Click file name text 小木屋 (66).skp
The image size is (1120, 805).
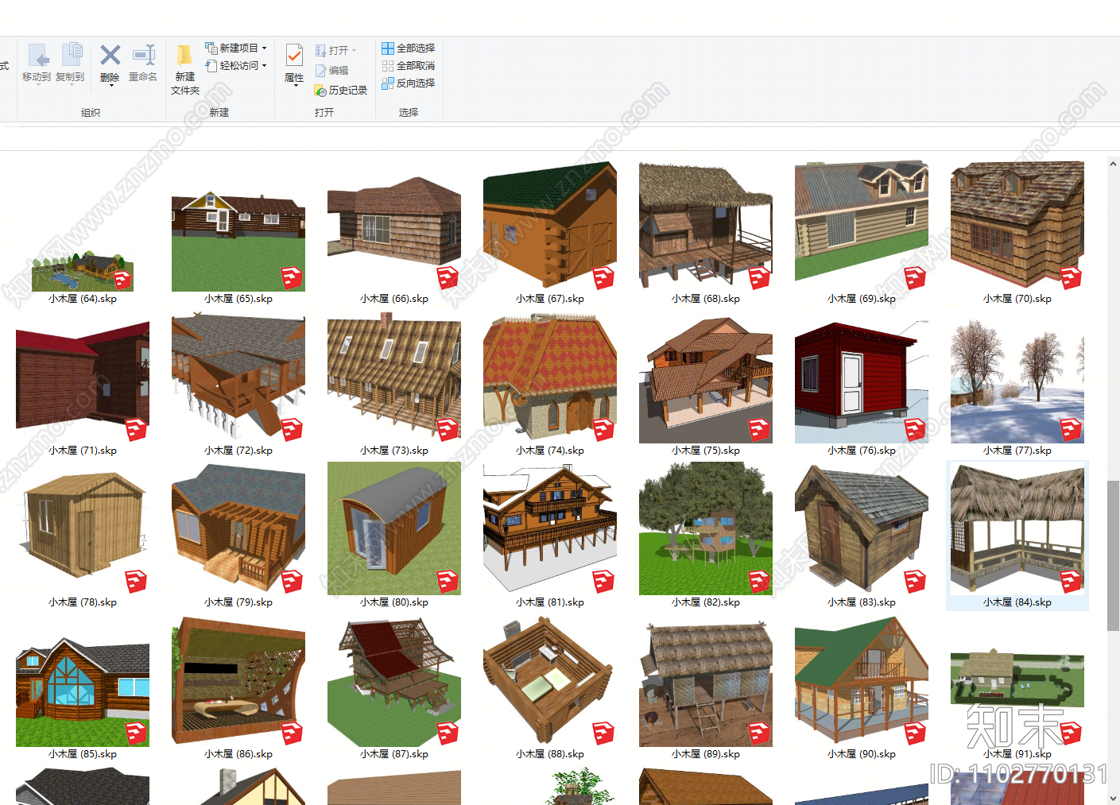pyautogui.click(x=394, y=299)
